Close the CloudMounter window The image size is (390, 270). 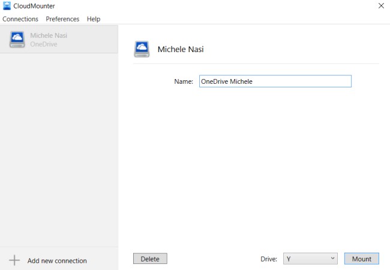point(381,6)
